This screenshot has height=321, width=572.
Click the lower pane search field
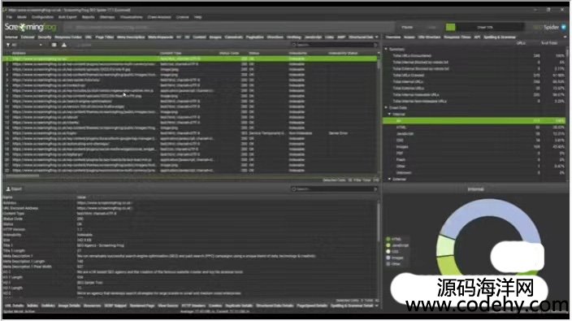334,189
